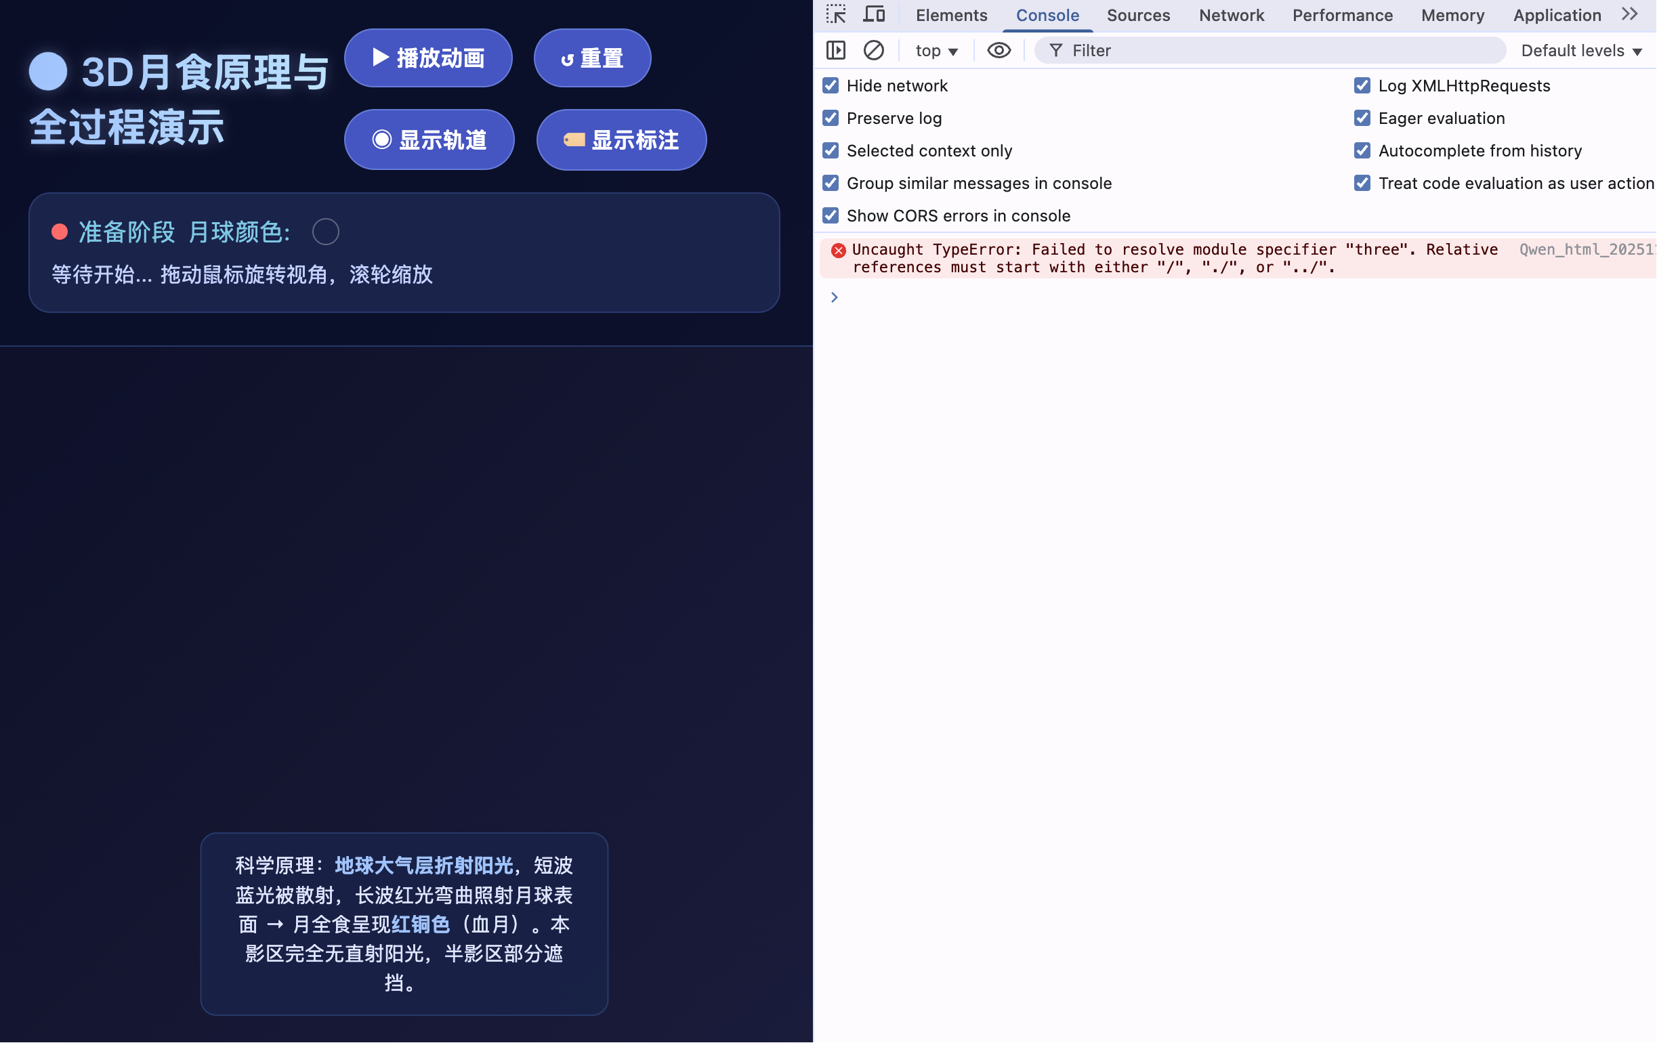This screenshot has width=1657, height=1043.
Task: Click the live expression eye icon
Action: (999, 50)
